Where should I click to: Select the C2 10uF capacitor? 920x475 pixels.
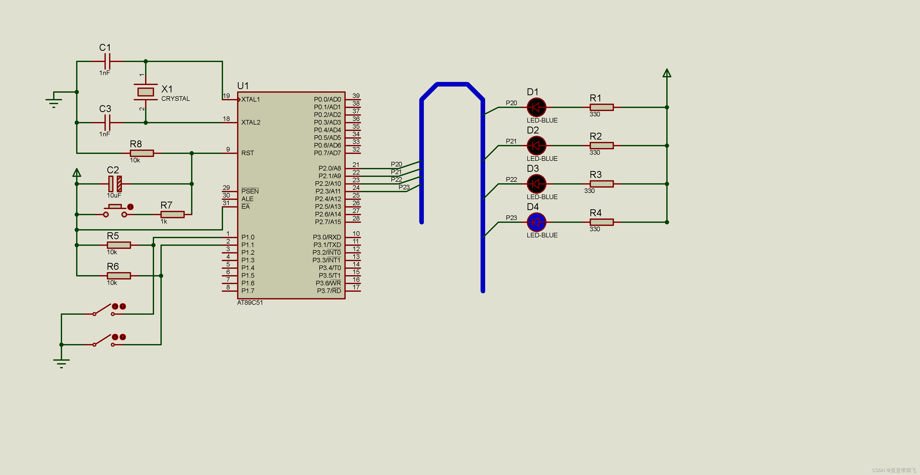115,184
